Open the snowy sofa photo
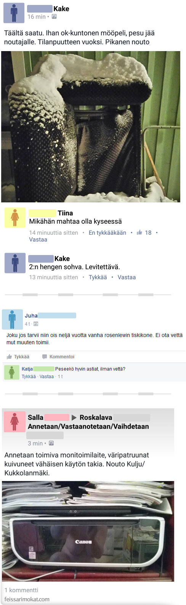Screen dimensions: 186x605 91,127
